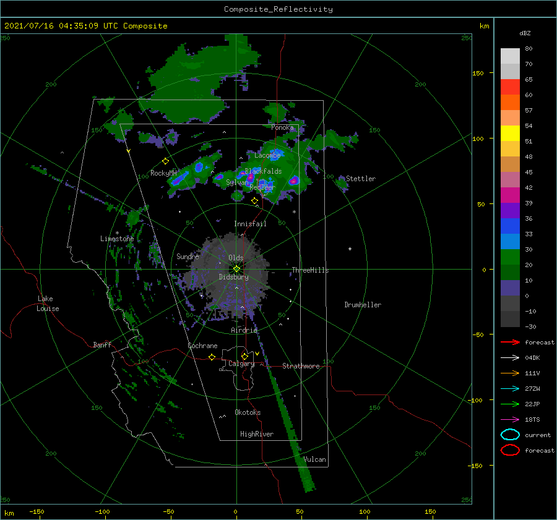Click the white 04DK arrow icon

tap(510, 357)
